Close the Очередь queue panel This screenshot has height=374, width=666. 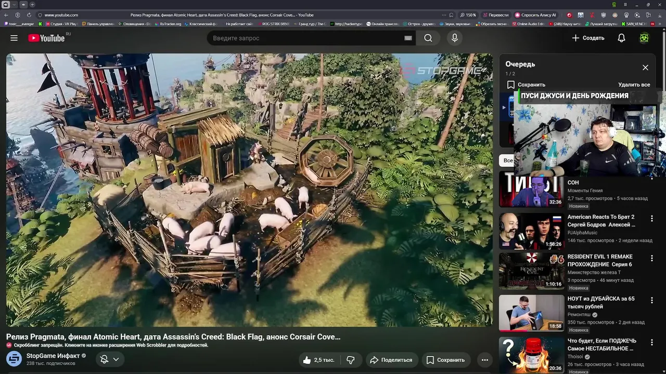click(645, 68)
